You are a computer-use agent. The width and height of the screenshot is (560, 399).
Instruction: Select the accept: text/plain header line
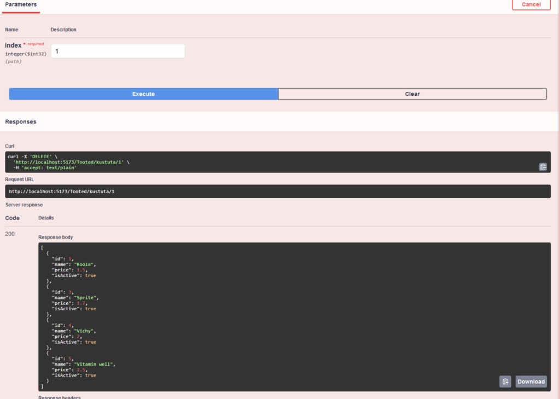[x=45, y=167]
